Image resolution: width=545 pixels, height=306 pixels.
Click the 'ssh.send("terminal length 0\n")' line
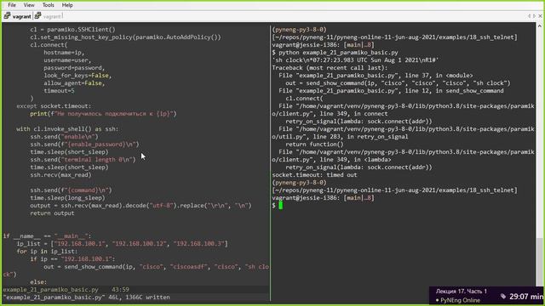click(83, 160)
